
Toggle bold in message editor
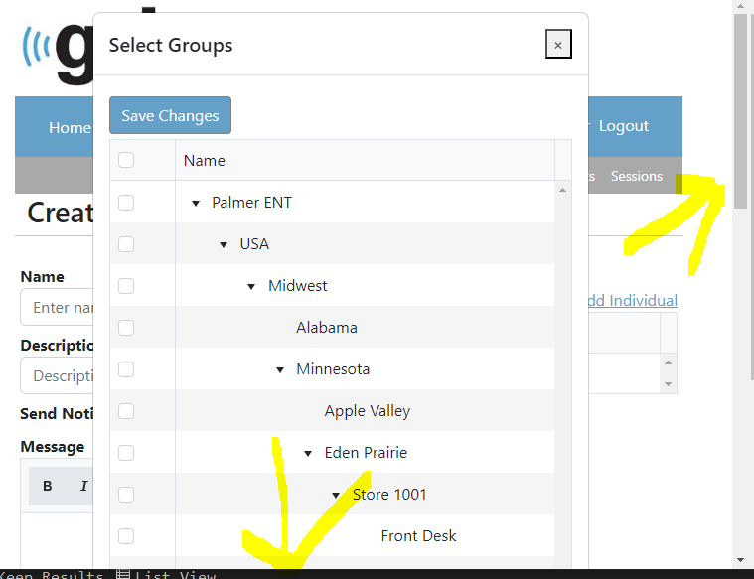48,486
